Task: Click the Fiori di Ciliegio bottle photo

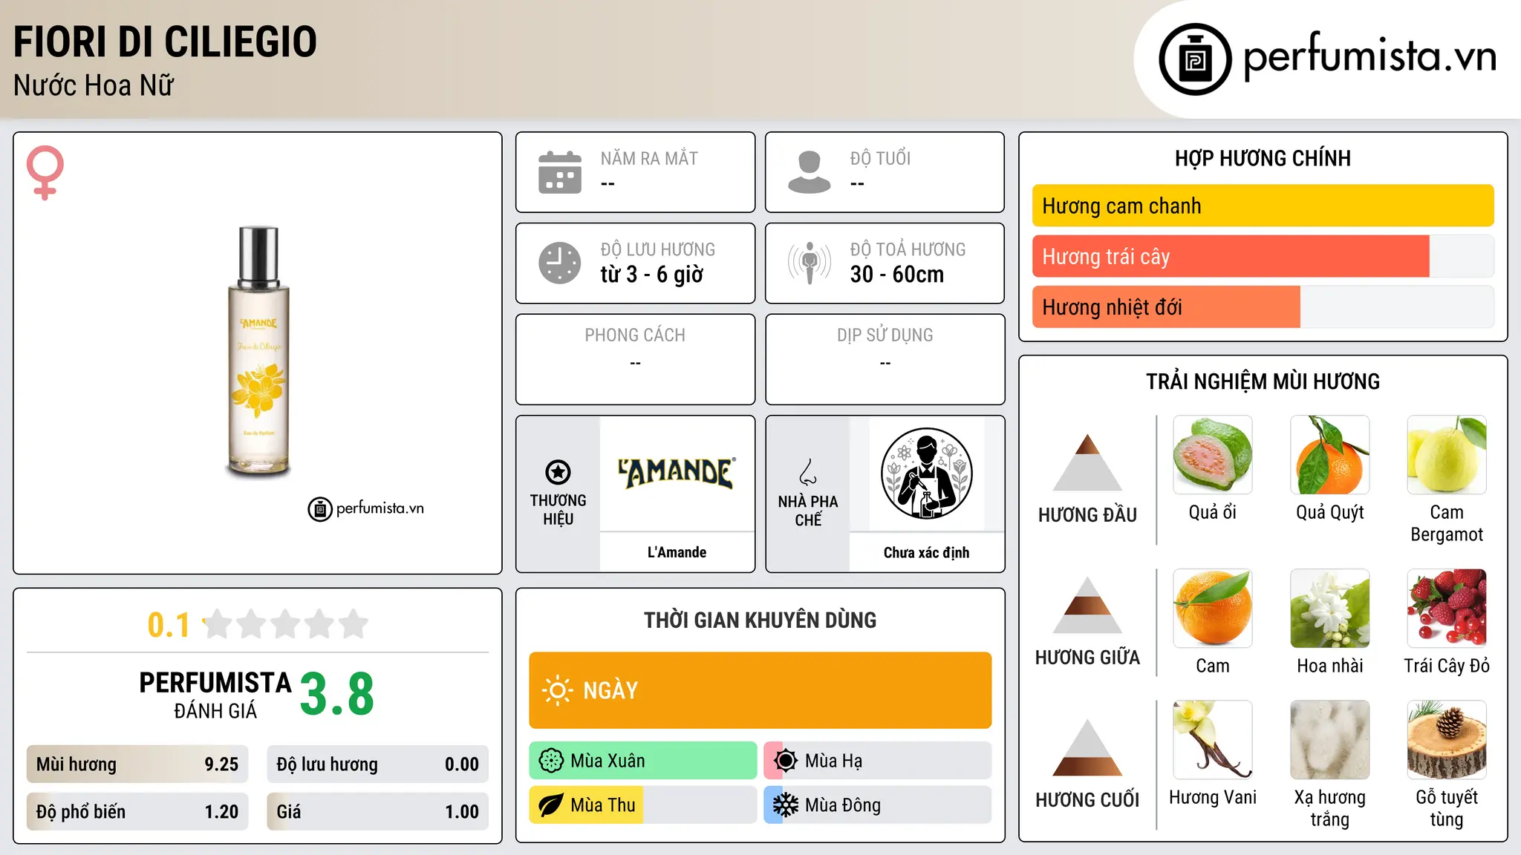Action: pyautogui.click(x=258, y=351)
